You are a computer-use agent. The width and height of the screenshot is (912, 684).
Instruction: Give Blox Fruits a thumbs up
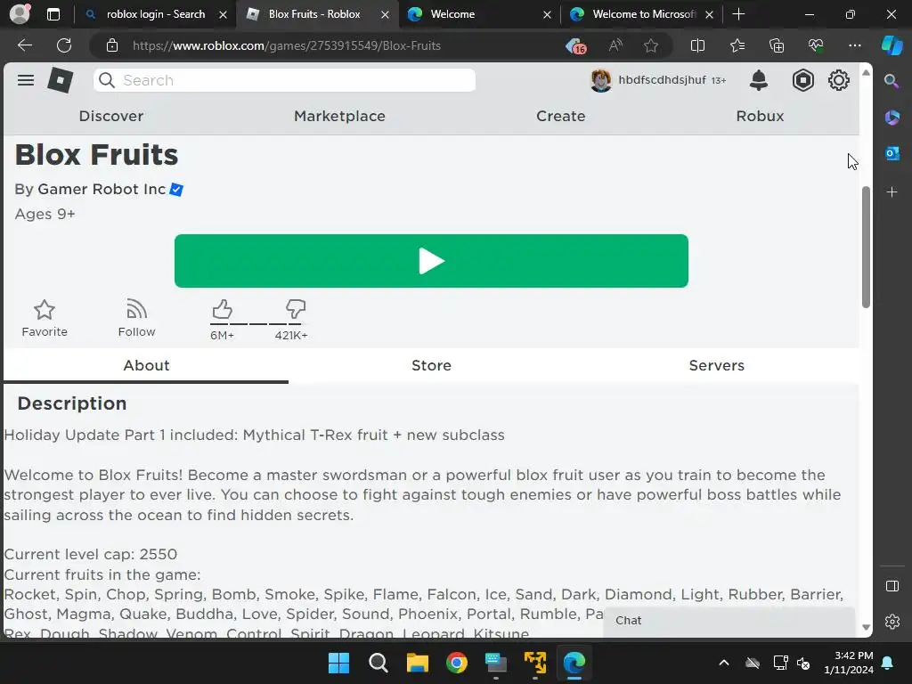pos(222,309)
